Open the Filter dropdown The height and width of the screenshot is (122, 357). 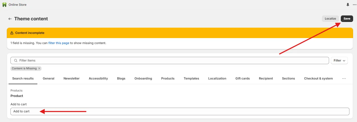(339, 60)
